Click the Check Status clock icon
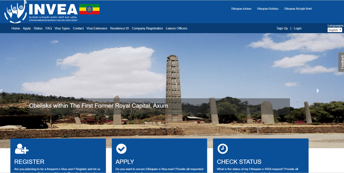Screen dimensions: 344x173 coord(222,149)
